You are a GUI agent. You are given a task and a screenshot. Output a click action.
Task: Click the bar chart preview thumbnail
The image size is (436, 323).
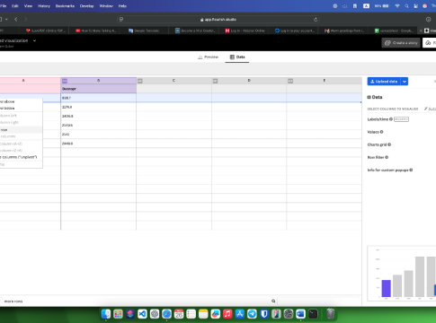click(402, 274)
